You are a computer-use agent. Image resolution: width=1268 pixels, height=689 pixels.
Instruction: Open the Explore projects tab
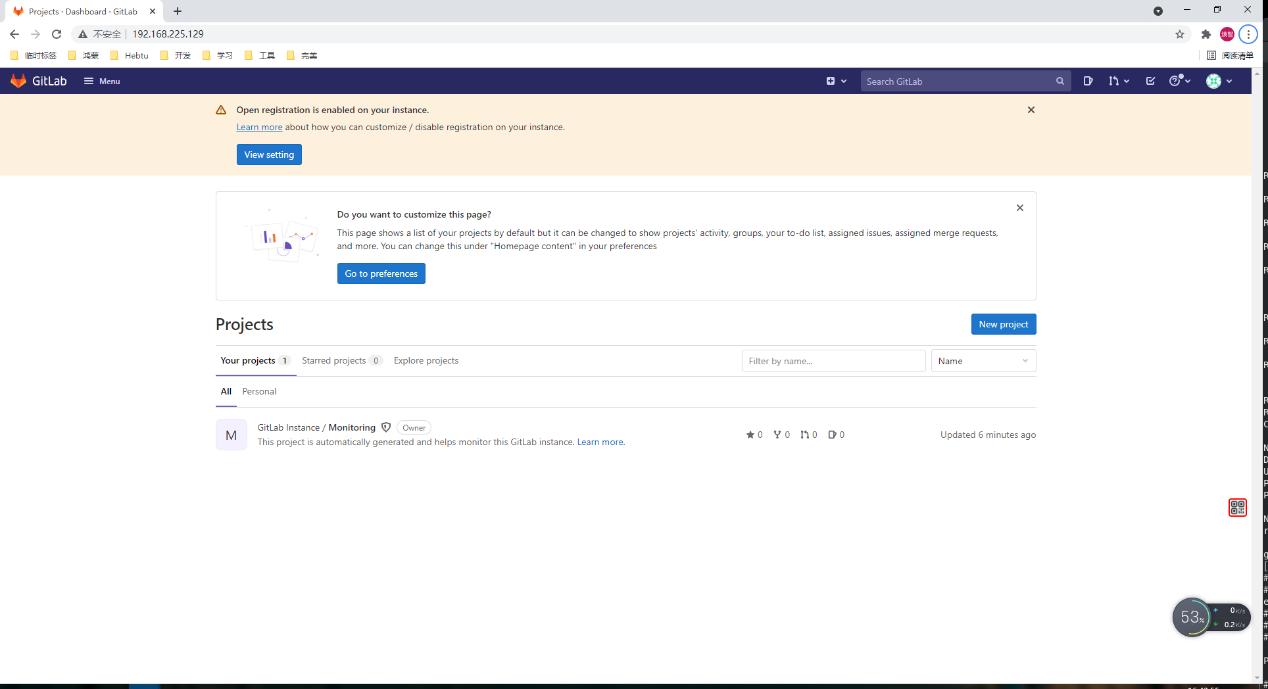pos(426,360)
